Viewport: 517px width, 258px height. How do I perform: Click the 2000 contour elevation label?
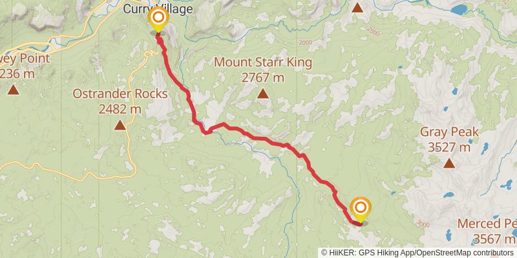click(306, 43)
